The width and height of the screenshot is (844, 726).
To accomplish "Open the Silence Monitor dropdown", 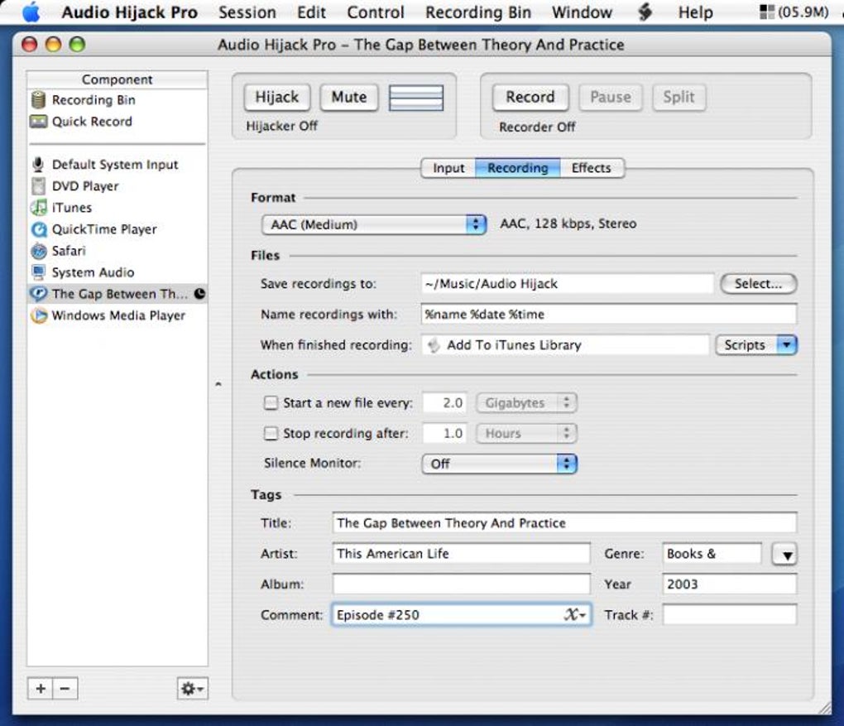I will pyautogui.click(x=499, y=464).
